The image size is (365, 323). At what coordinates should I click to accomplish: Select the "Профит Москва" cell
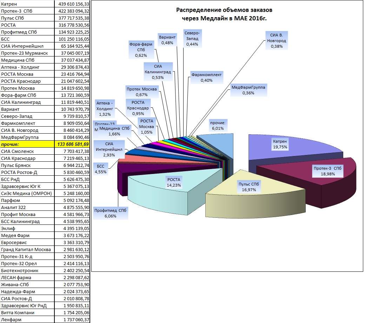27,214
